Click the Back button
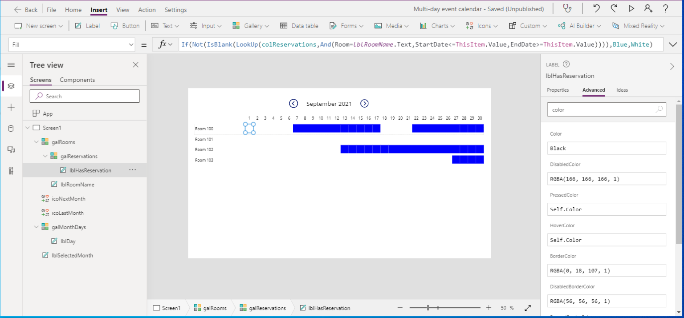Screen dimensions: 684x318 coord(25,9)
